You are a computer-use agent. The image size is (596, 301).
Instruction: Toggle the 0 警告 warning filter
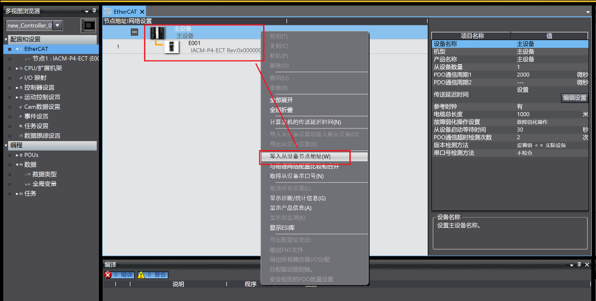152,275
